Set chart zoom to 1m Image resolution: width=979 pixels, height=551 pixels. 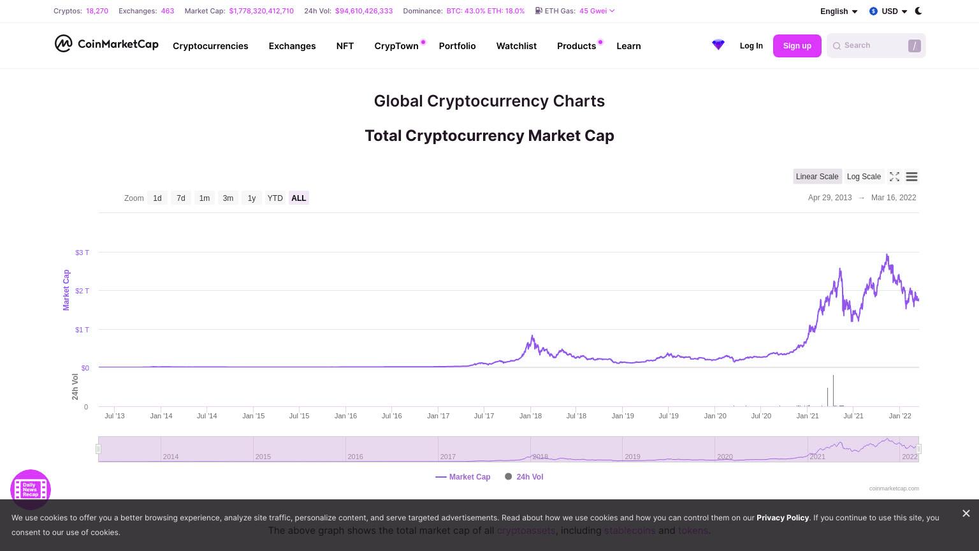pyautogui.click(x=205, y=198)
